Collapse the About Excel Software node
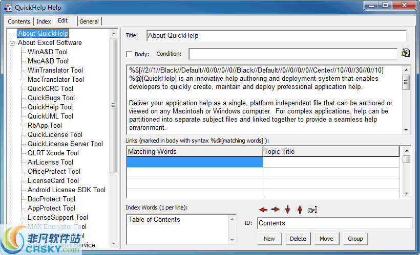Viewport: 420px width, 255px height. click(11, 43)
